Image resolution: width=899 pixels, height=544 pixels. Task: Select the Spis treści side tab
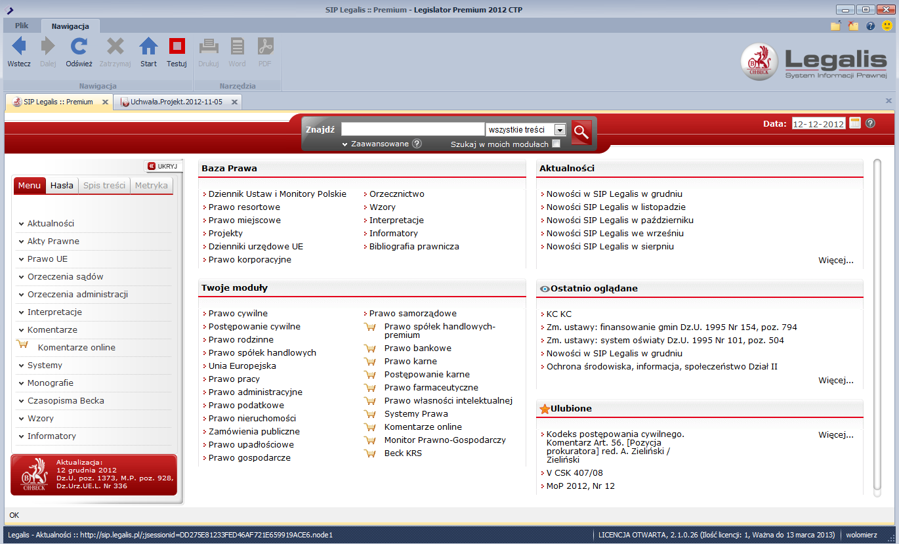104,186
